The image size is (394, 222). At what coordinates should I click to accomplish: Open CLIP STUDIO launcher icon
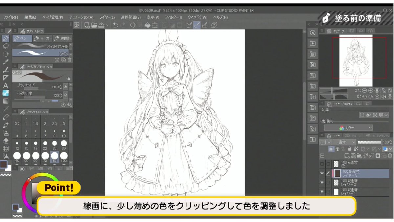tap(77, 25)
